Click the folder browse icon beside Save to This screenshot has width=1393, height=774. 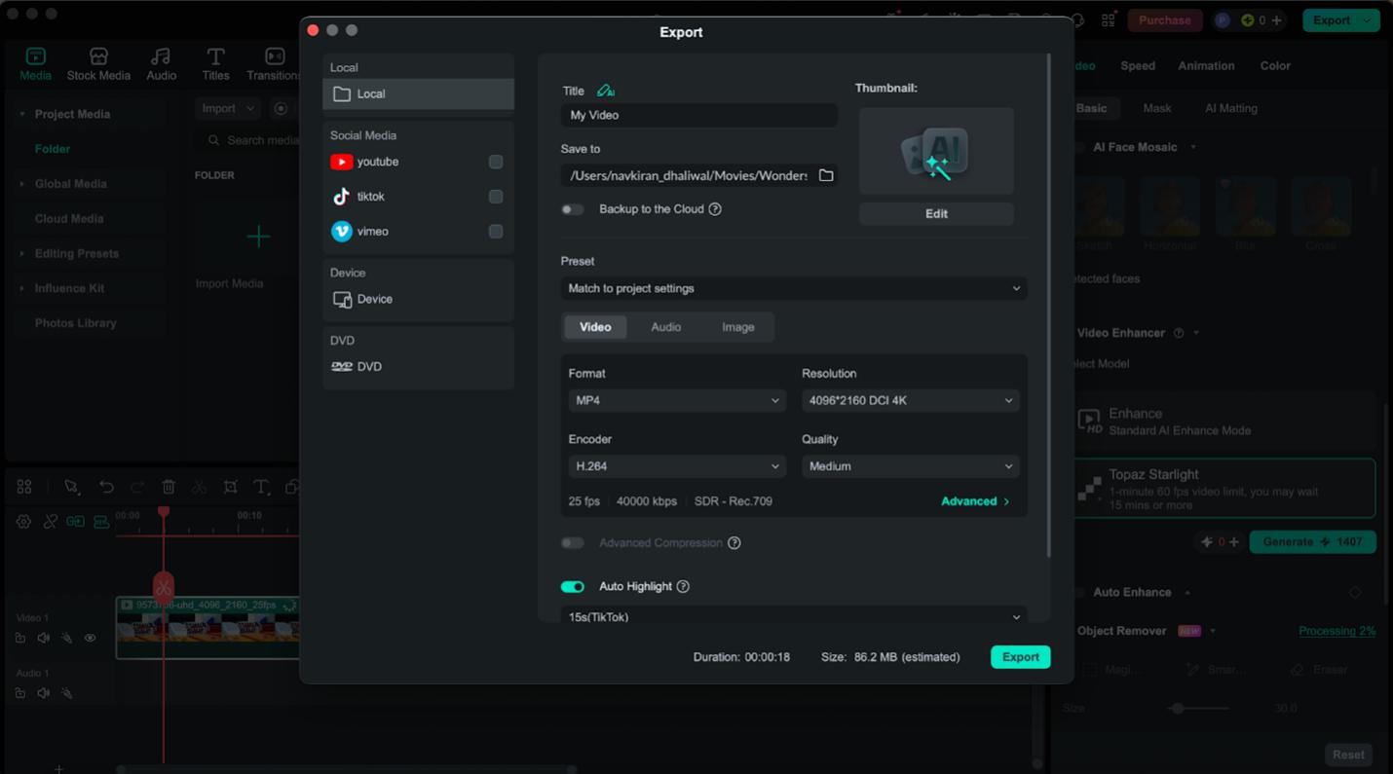(826, 175)
